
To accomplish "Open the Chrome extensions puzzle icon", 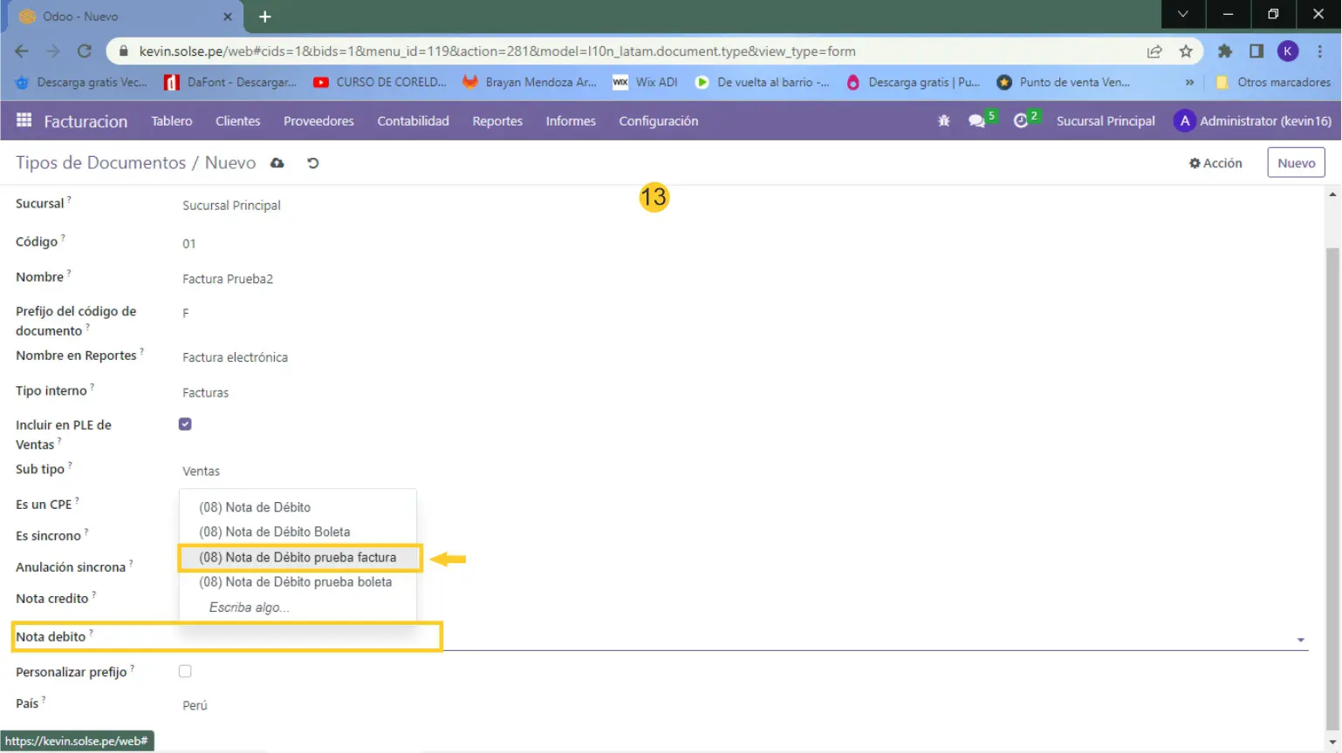I will click(x=1224, y=51).
